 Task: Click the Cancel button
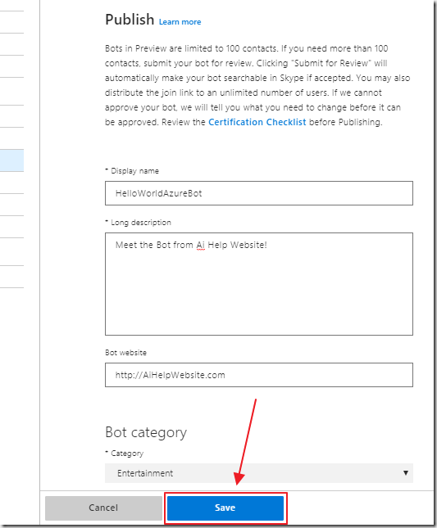coord(103,508)
